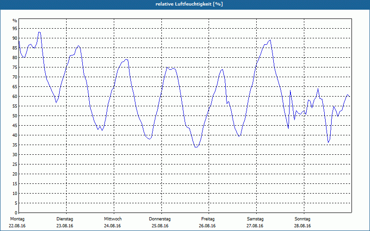
Task: Click the y-axis value '75'
Action: tap(15, 67)
